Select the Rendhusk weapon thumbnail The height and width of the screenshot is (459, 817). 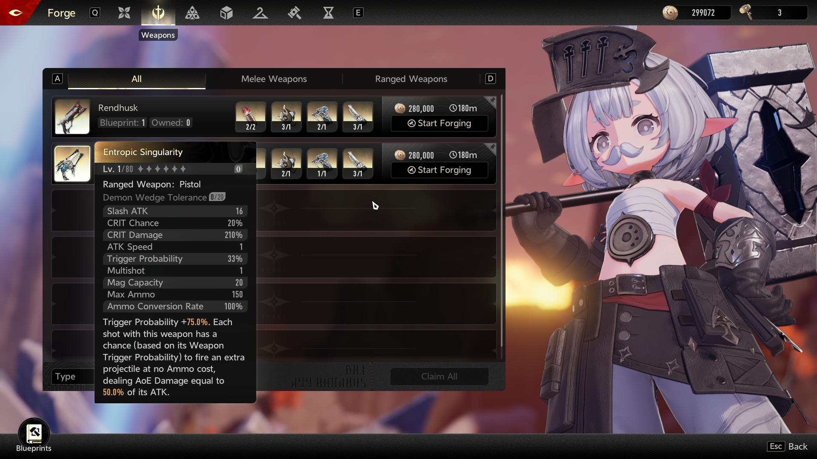[x=72, y=117]
